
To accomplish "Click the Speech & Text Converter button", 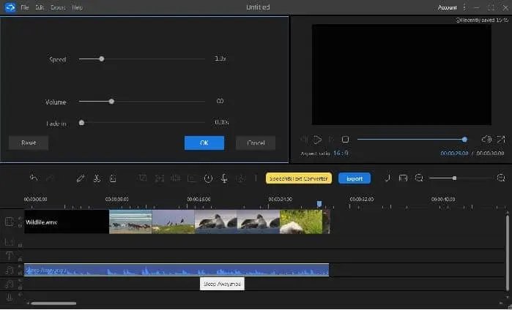I will tap(299, 178).
